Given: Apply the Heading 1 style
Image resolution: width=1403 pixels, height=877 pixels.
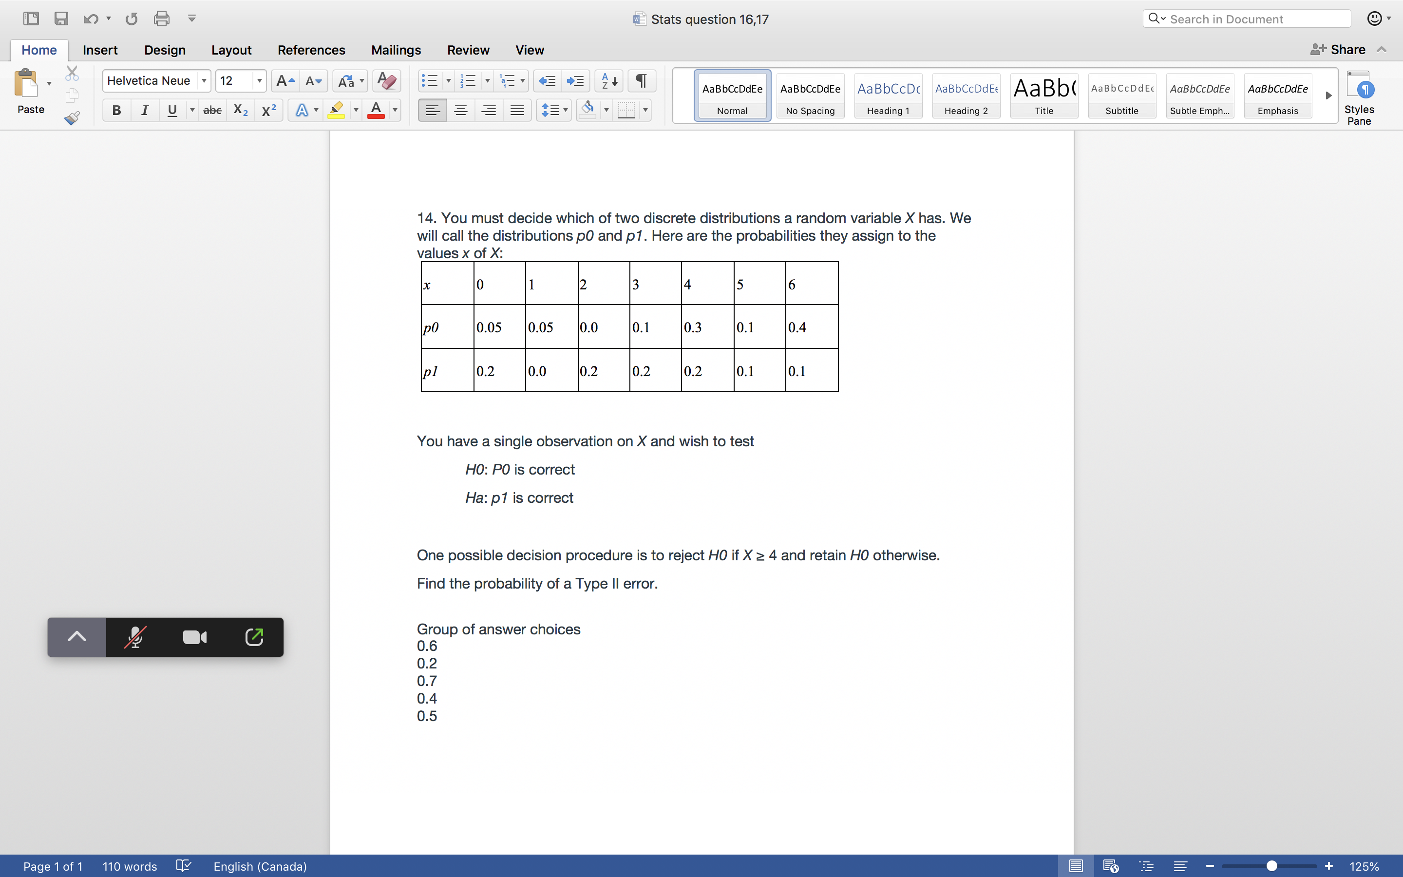Looking at the screenshot, I should 888,95.
